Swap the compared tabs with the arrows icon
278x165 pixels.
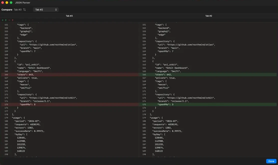click(x=24, y=9)
